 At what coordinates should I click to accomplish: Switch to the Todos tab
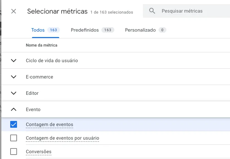38,30
